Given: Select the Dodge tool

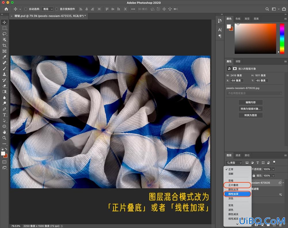Looking at the screenshot, I should tap(4, 103).
